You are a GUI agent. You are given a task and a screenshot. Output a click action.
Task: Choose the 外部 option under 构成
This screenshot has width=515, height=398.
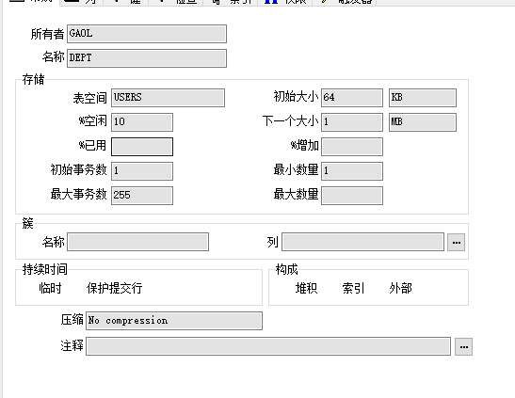(400, 288)
